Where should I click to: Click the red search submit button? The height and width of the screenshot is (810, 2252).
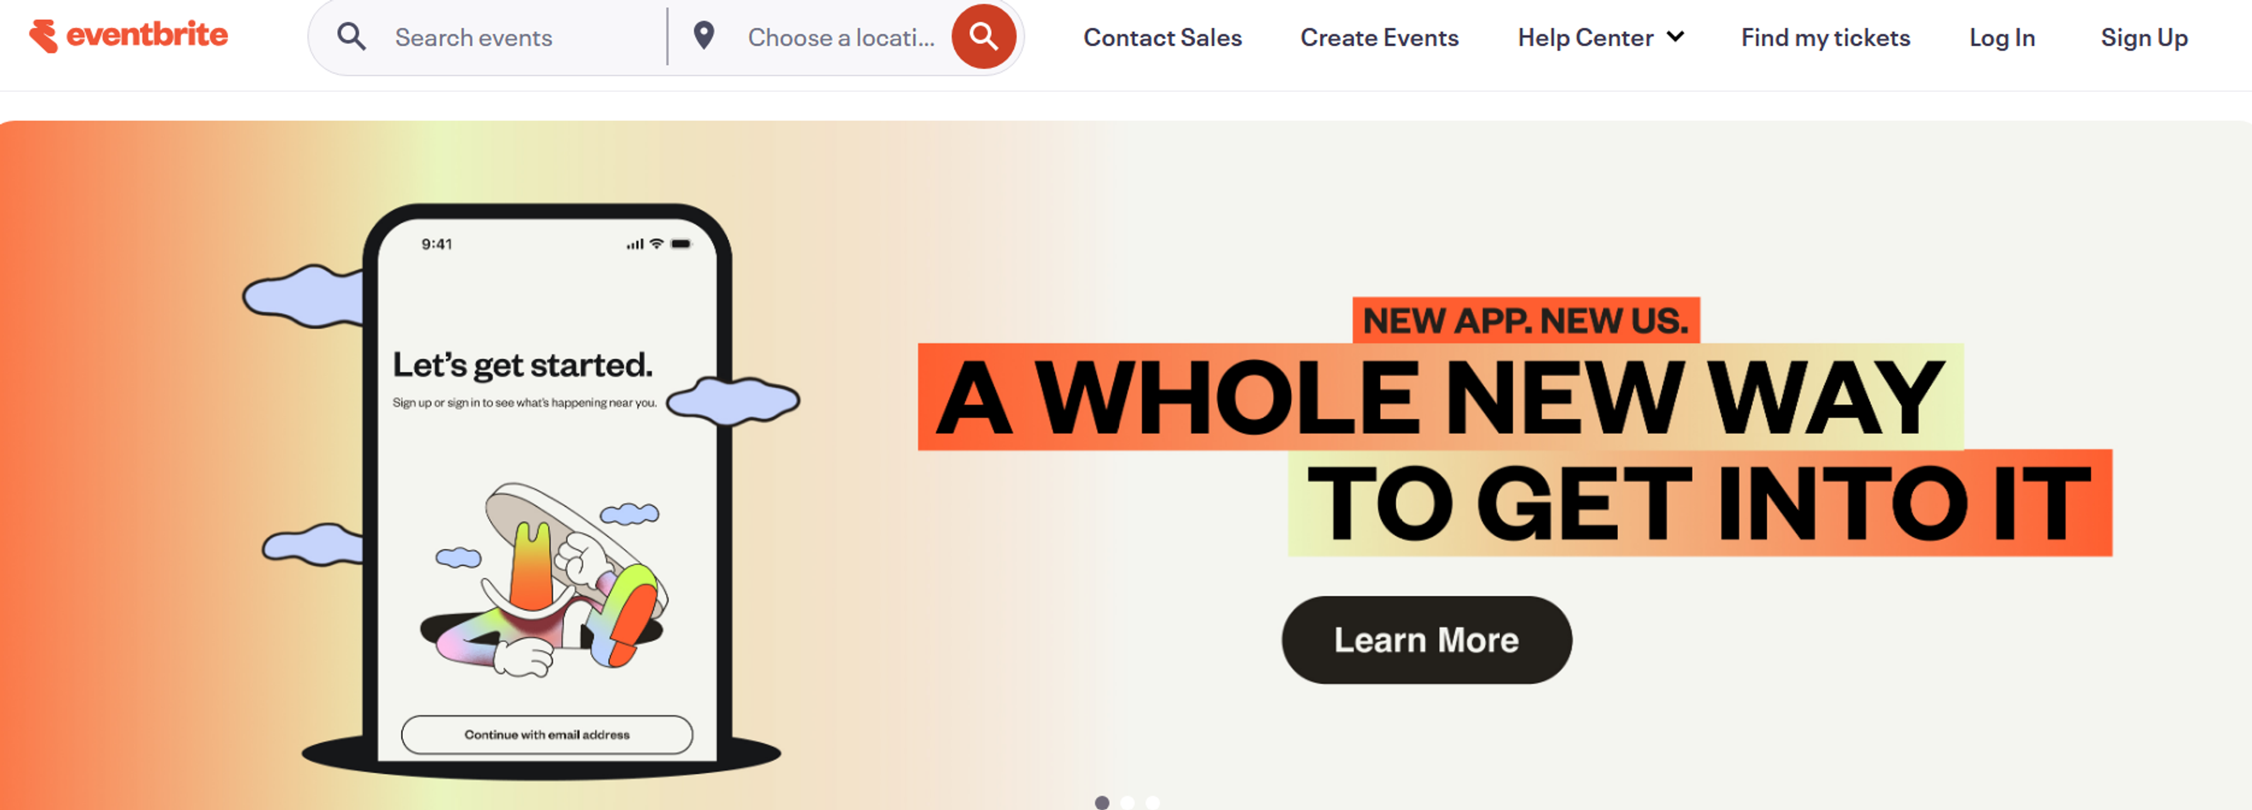pos(983,37)
